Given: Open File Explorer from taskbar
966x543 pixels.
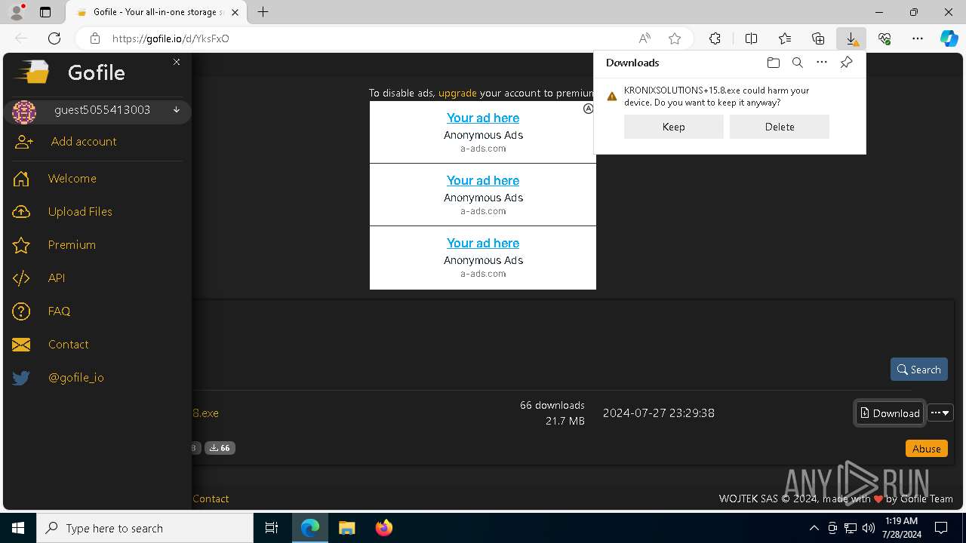Looking at the screenshot, I should point(346,528).
